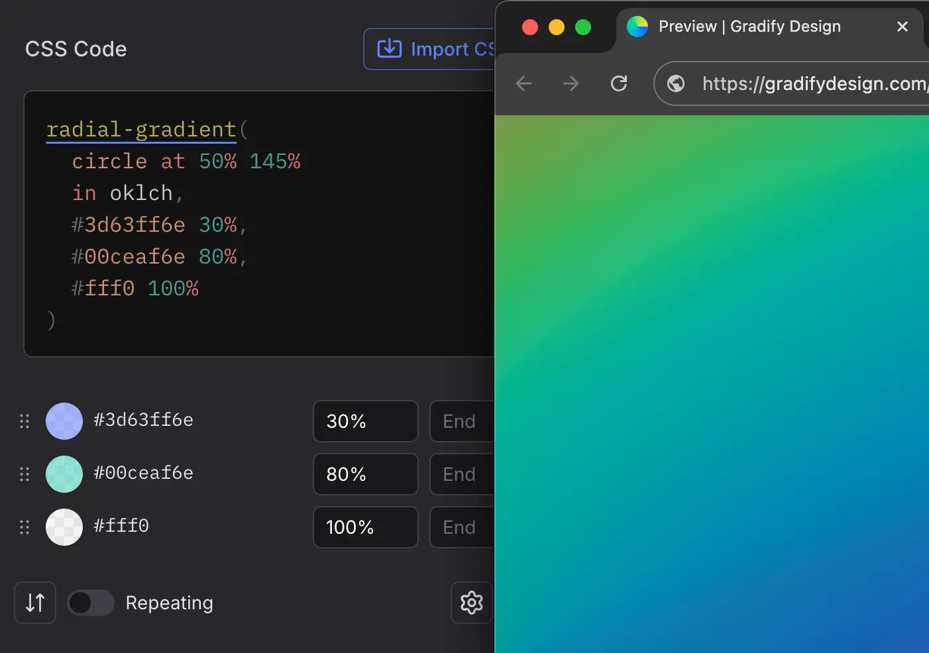Open the color picker for #fff0
The width and height of the screenshot is (929, 653).
point(64,527)
